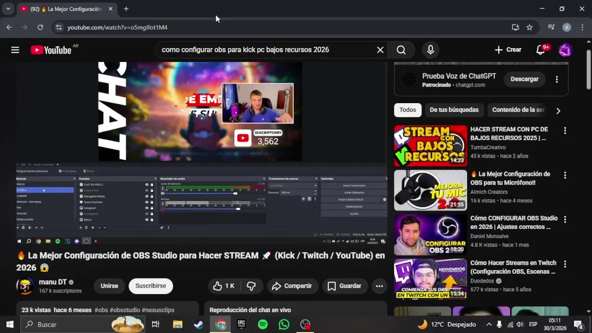Save the video with Guardar
This screenshot has height=333, width=592.
[345, 286]
